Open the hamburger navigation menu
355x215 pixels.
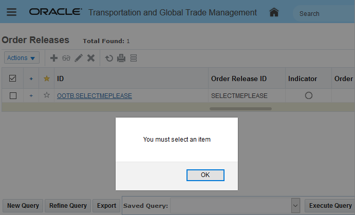point(11,12)
